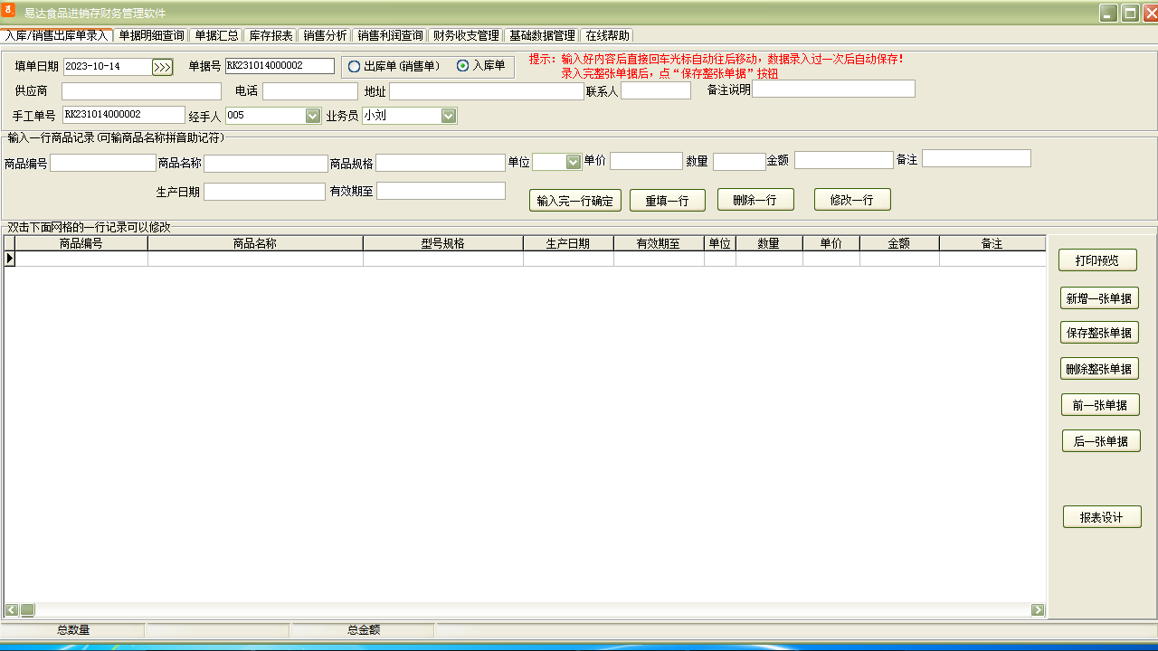
Task: Click 商品编号 column header in grid
Action: pos(81,243)
